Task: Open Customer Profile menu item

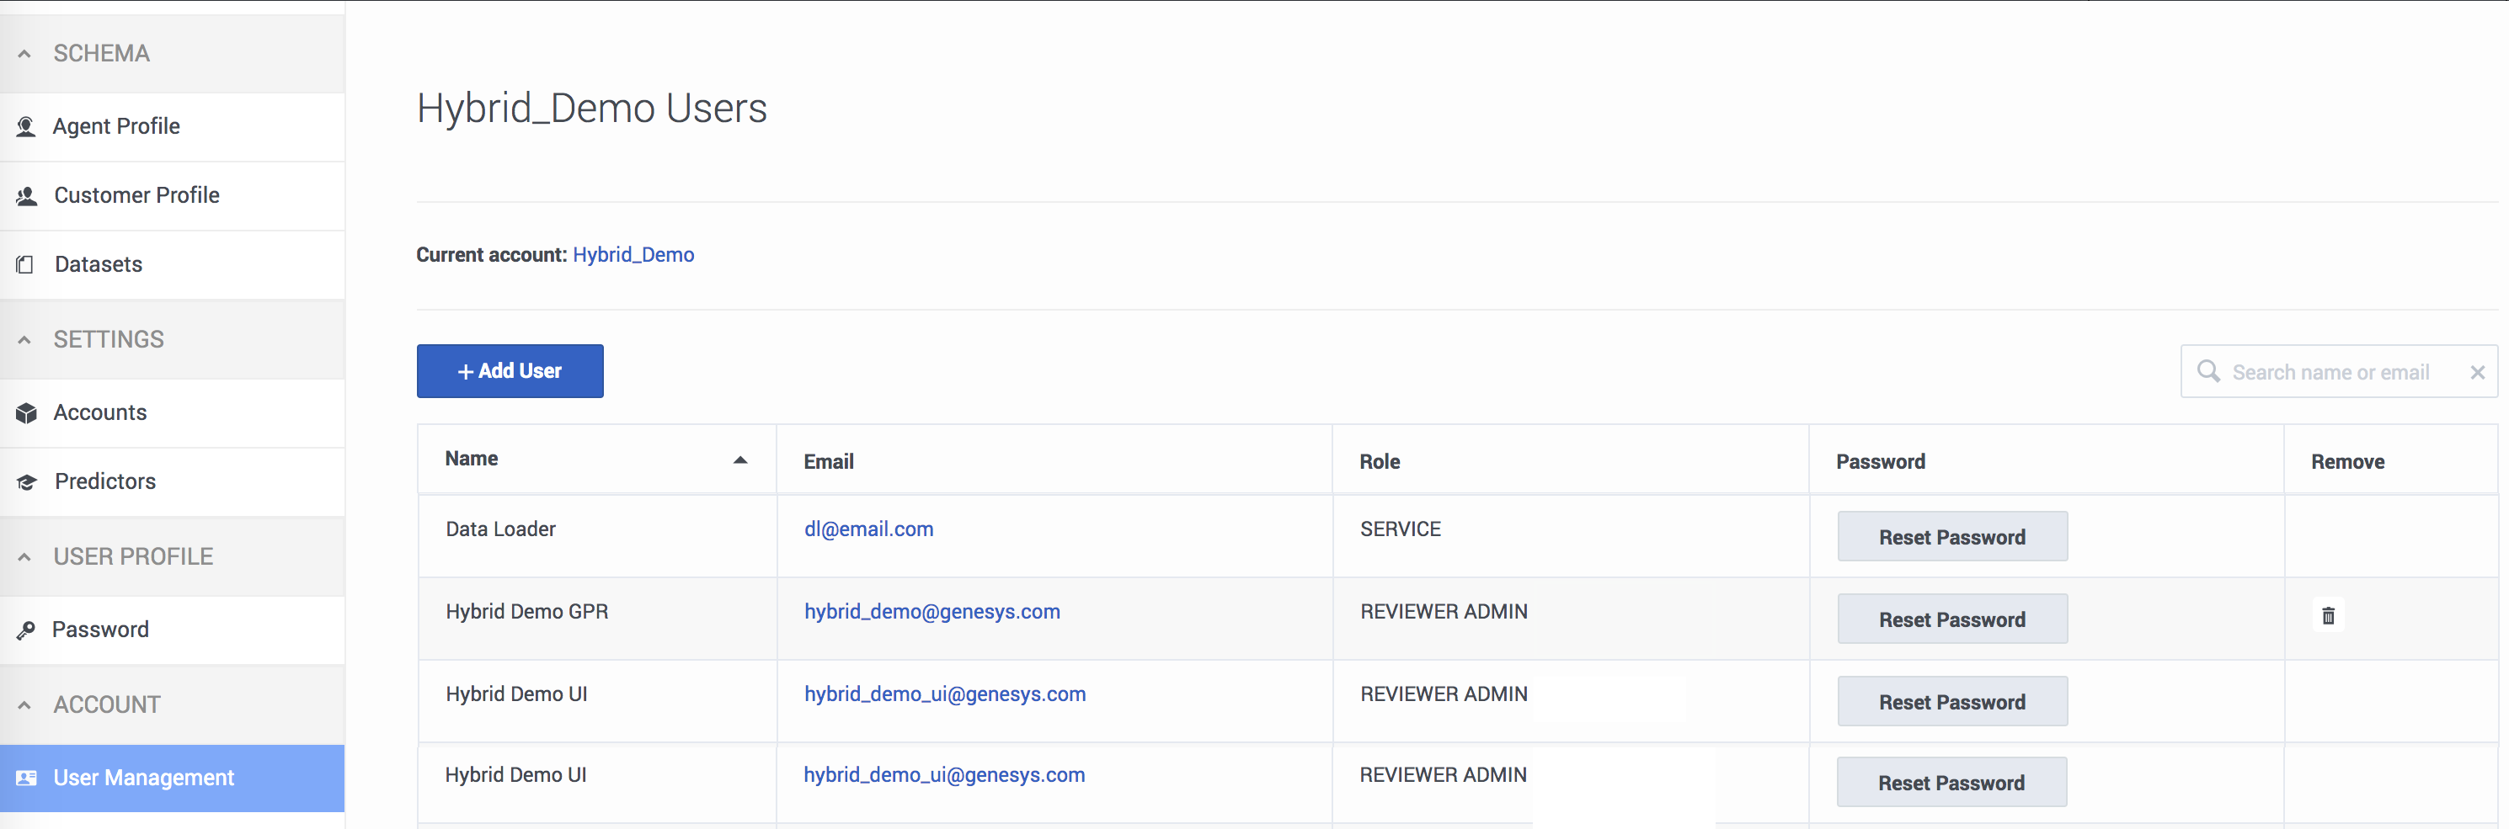Action: pos(173,195)
